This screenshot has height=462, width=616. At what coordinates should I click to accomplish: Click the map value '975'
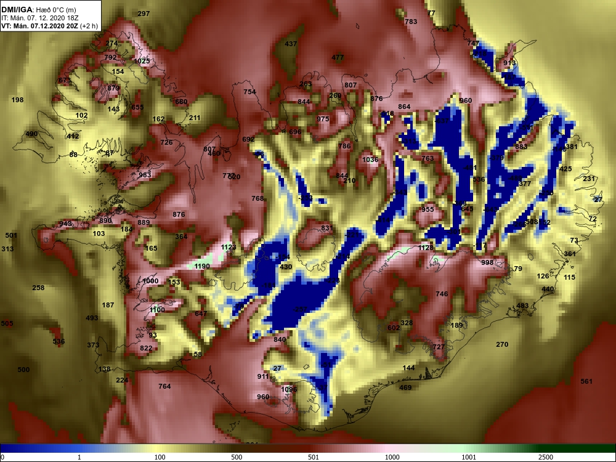point(323,119)
